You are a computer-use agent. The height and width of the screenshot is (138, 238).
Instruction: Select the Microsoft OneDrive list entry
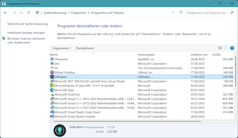(x=142, y=94)
